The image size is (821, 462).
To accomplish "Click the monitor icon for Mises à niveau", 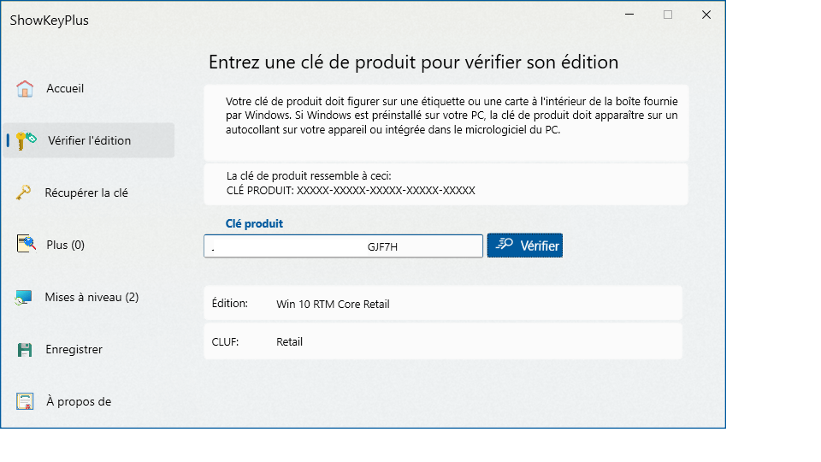I will [24, 297].
